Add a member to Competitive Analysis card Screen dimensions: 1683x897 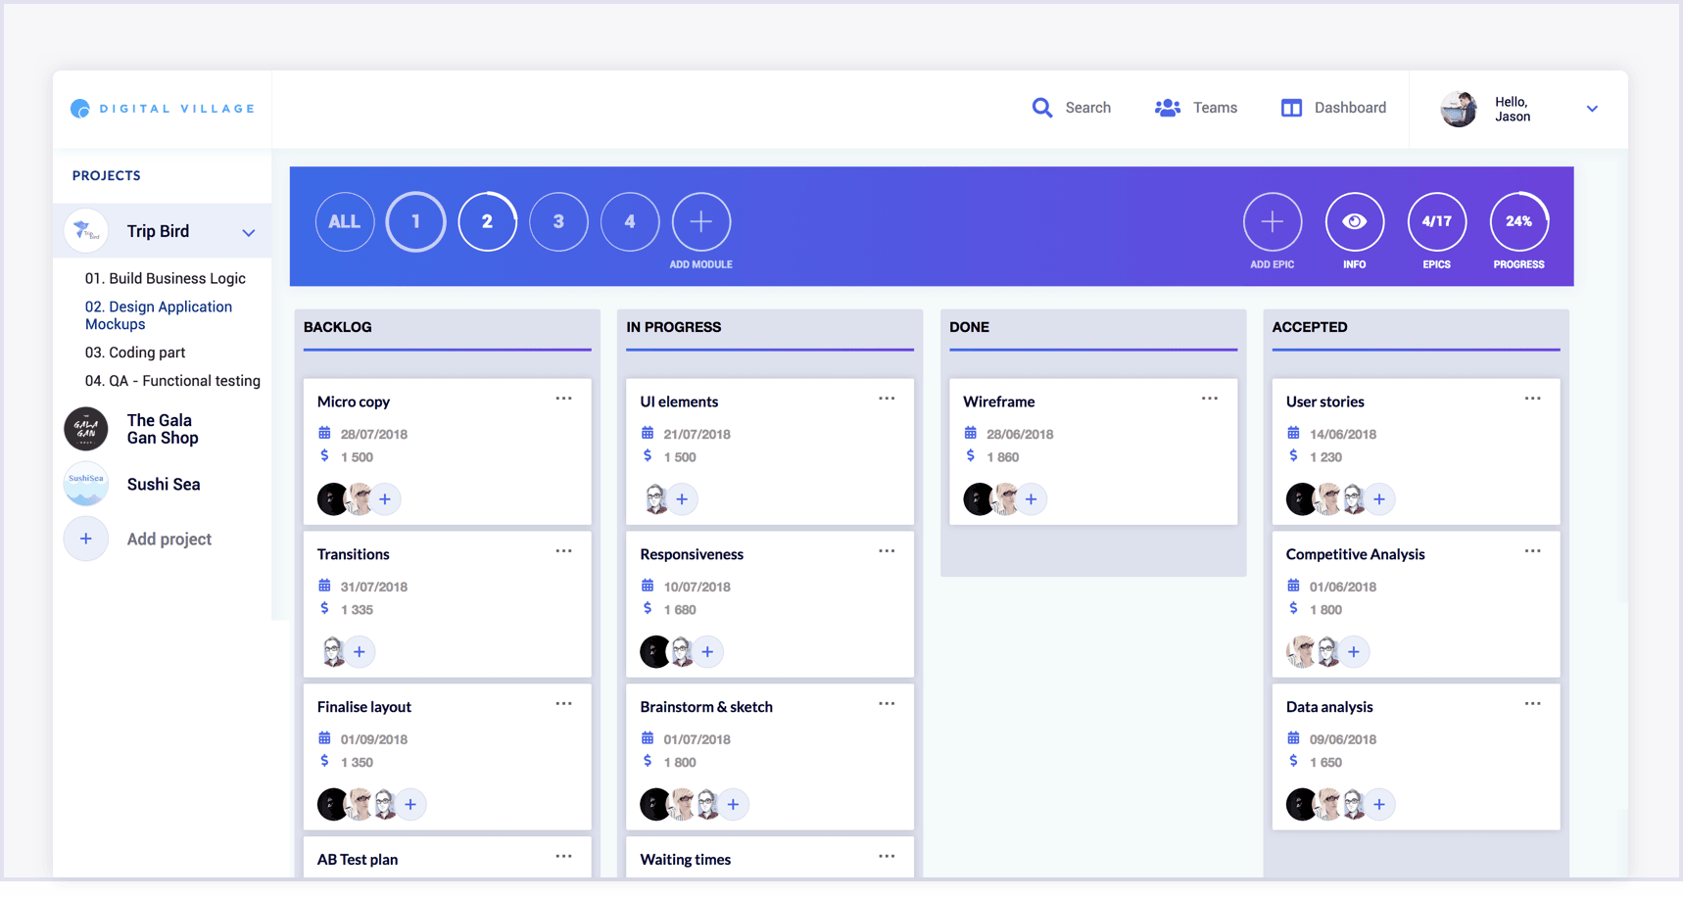click(x=1354, y=652)
